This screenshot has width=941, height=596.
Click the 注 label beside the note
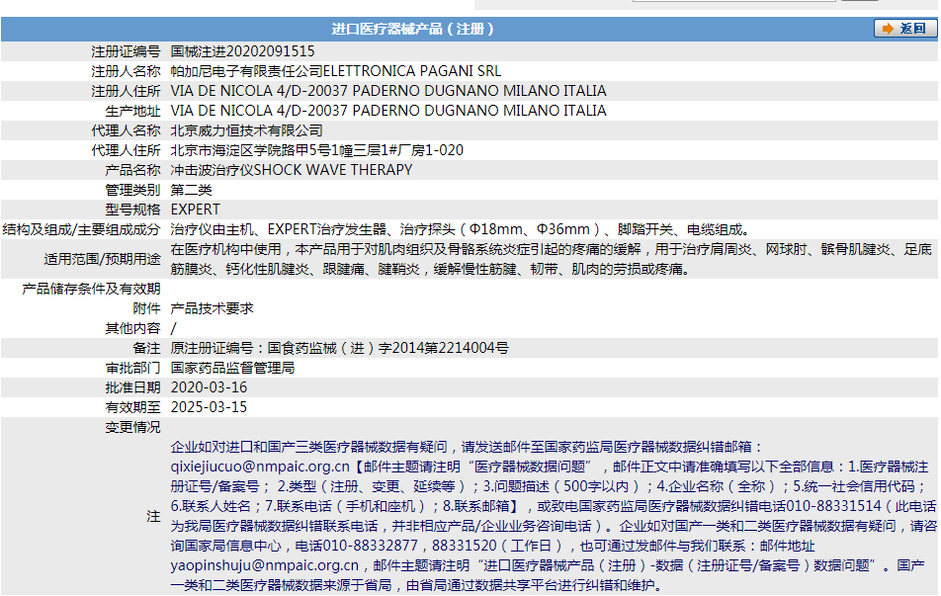(x=153, y=517)
